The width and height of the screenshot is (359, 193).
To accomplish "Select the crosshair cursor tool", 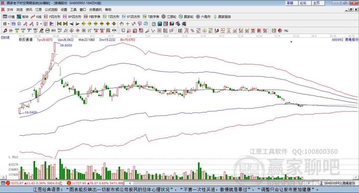I will pyautogui.click(x=128, y=24).
